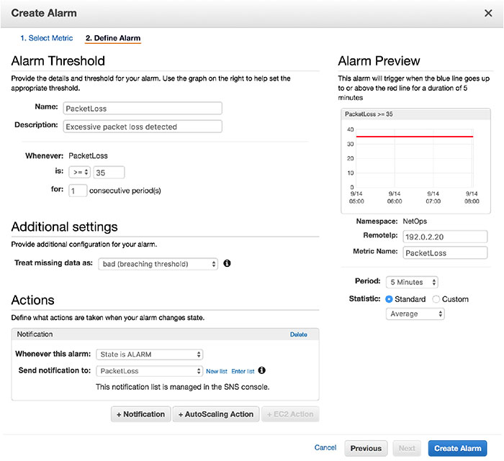
Task: Add an AutoScaling Action
Action: pos(215,414)
